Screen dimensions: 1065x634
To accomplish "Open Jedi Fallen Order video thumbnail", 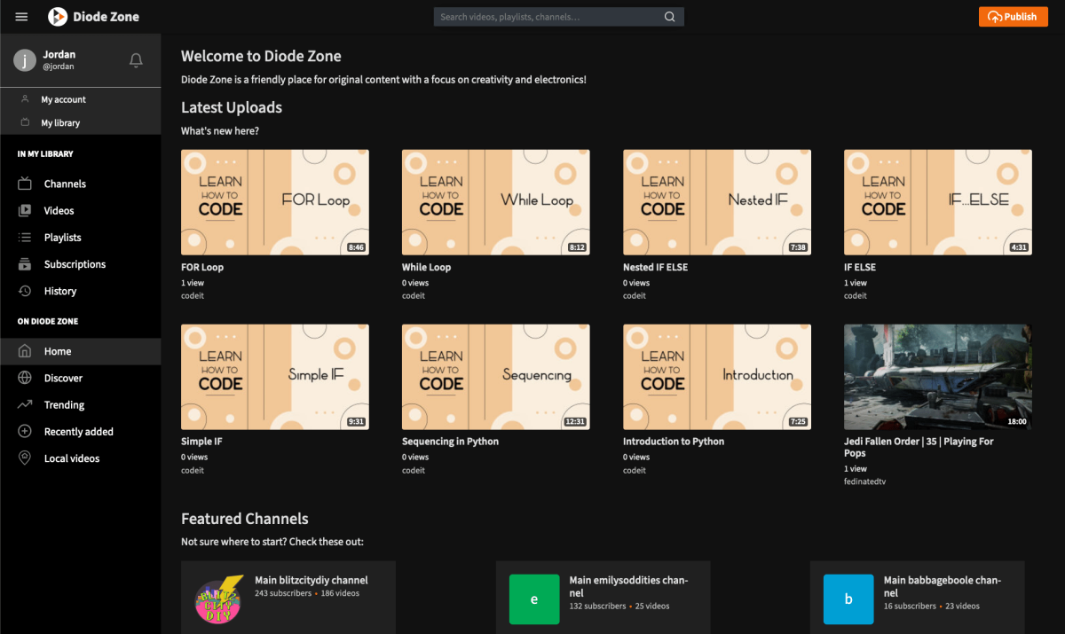I will click(x=937, y=377).
